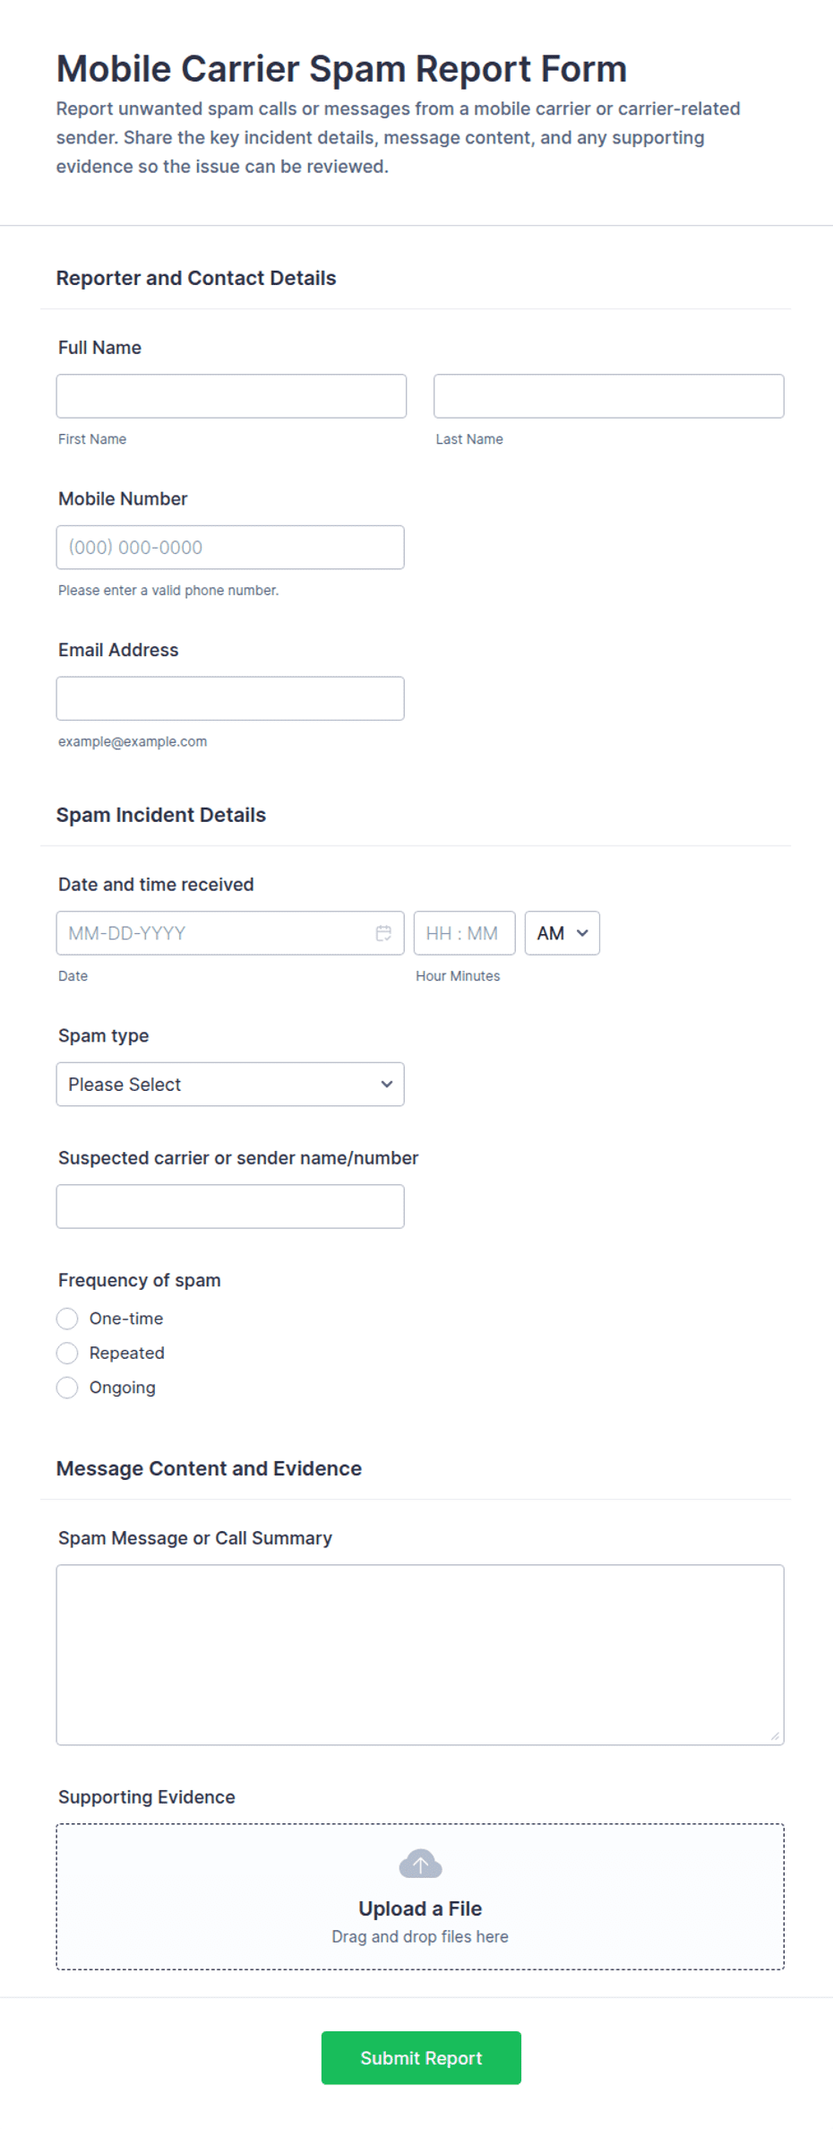Open the Spam type dropdown

(x=230, y=1085)
